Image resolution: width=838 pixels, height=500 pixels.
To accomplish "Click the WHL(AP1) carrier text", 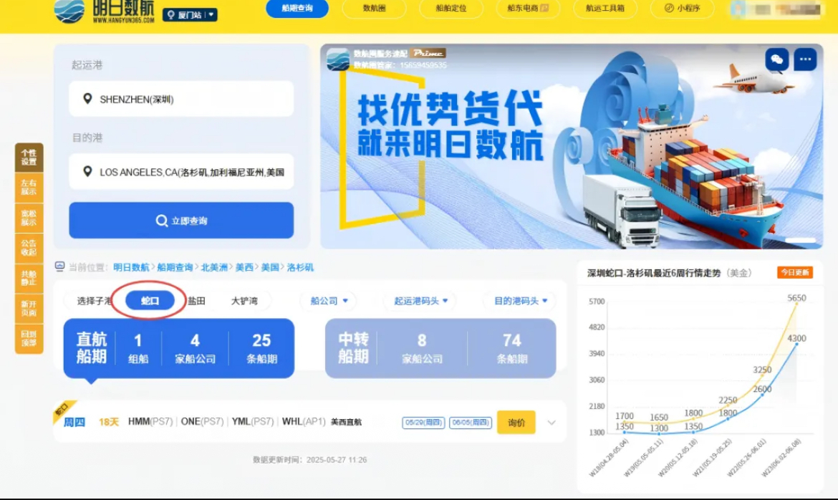I will pos(304,422).
